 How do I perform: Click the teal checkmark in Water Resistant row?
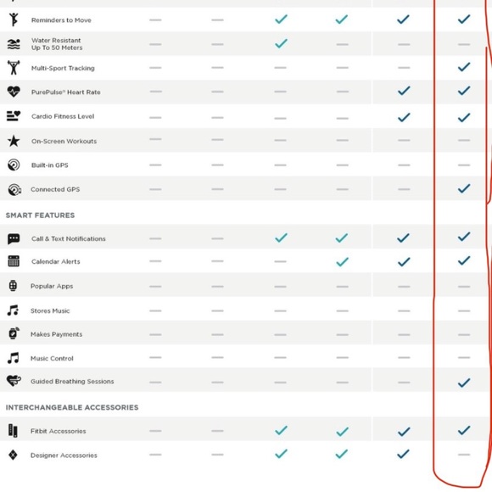(281, 43)
